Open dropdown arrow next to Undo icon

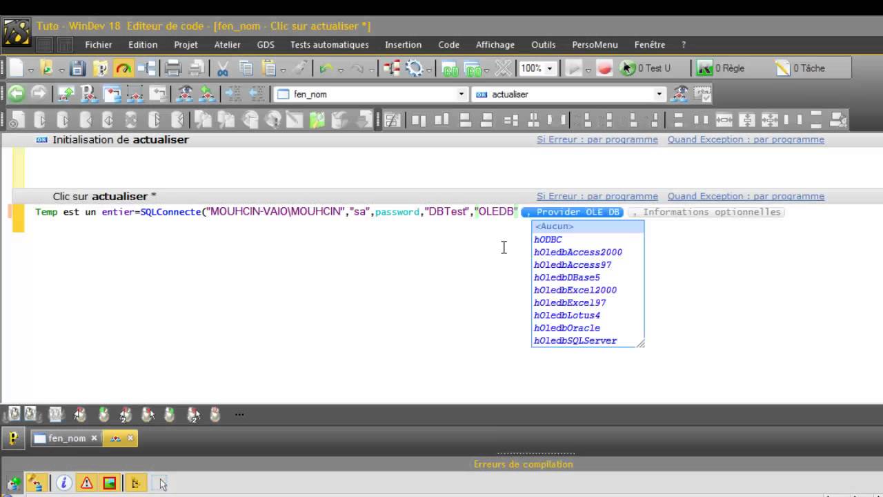pos(340,70)
